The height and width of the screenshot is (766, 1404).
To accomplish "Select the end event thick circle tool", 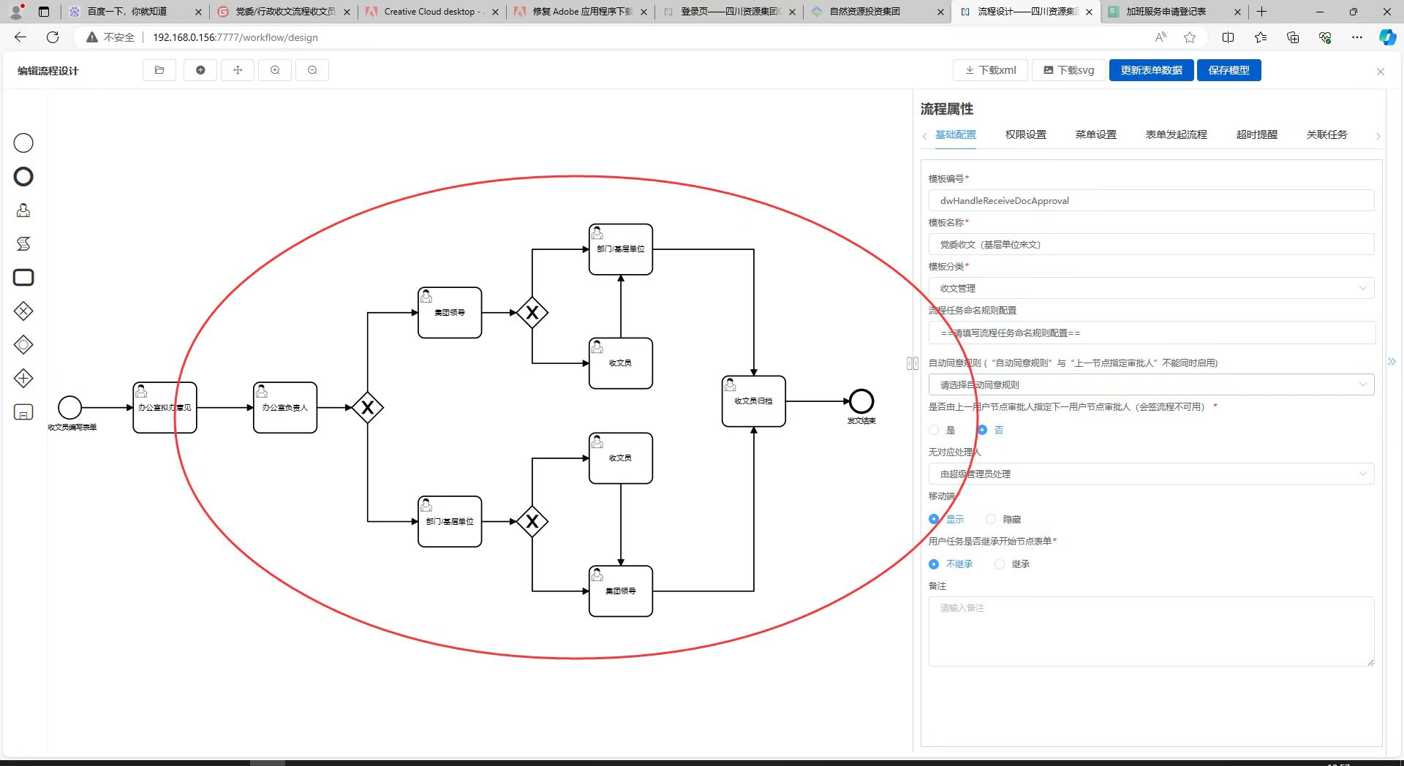I will (x=23, y=177).
